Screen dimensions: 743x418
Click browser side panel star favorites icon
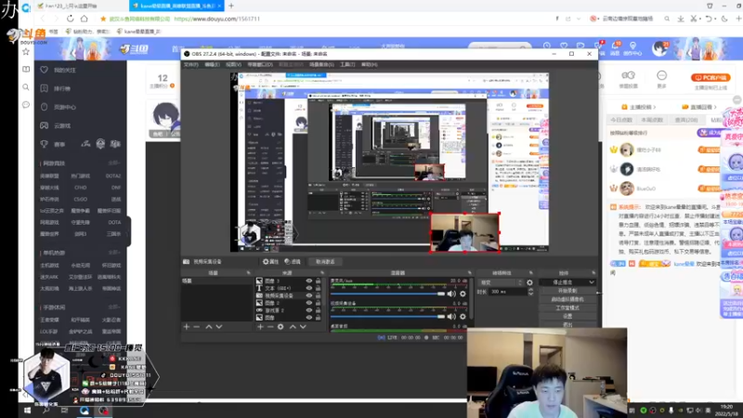point(26,52)
